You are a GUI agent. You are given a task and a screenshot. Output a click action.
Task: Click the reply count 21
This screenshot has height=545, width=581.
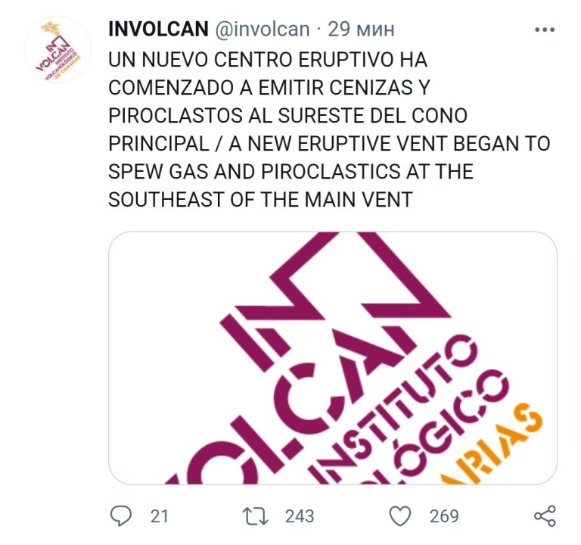point(160,516)
